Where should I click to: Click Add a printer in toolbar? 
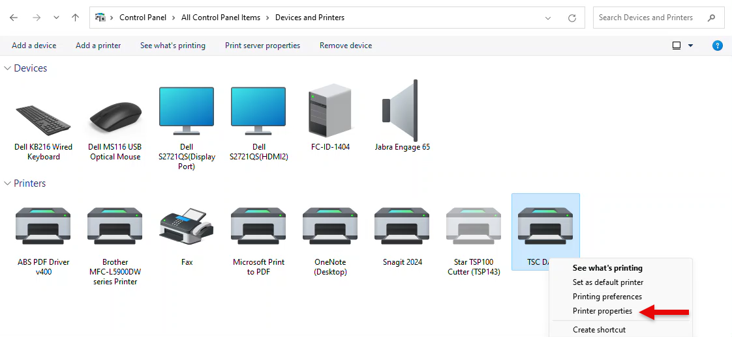coord(99,46)
